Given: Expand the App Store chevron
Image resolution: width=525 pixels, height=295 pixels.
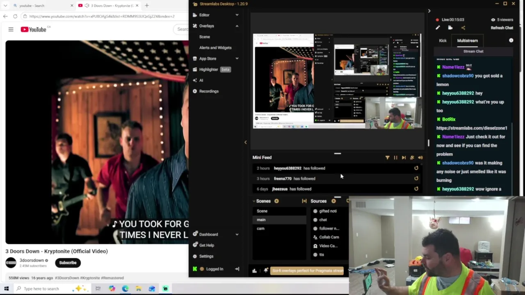Looking at the screenshot, I should point(237,59).
